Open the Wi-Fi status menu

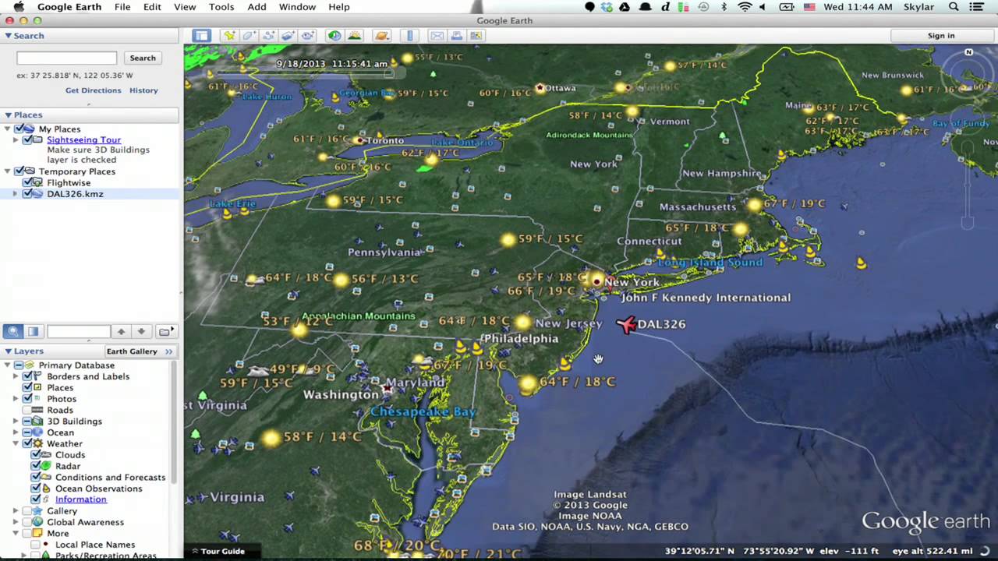[x=745, y=7]
